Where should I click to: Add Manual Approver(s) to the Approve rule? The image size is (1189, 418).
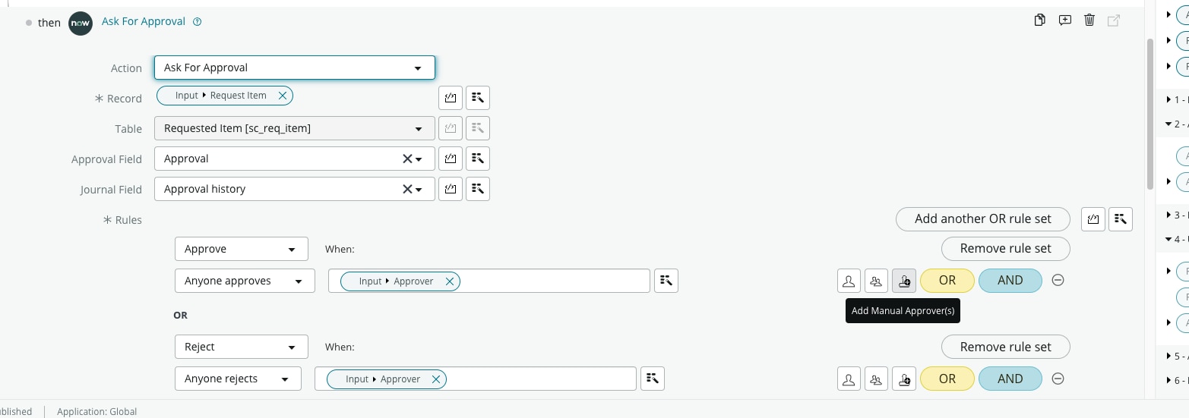tap(904, 281)
